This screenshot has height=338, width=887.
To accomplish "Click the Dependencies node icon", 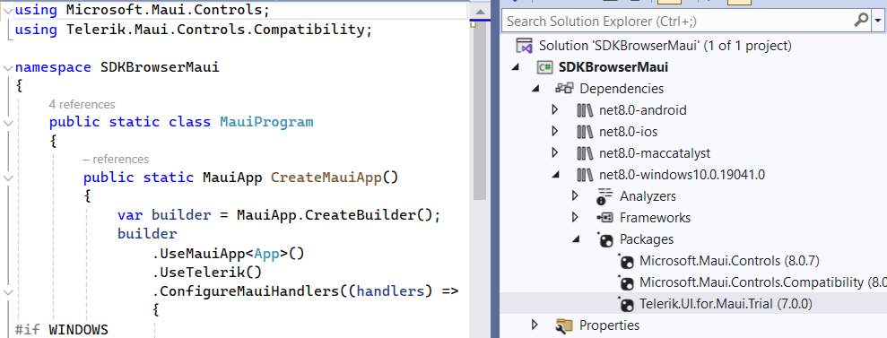I will pos(564,88).
